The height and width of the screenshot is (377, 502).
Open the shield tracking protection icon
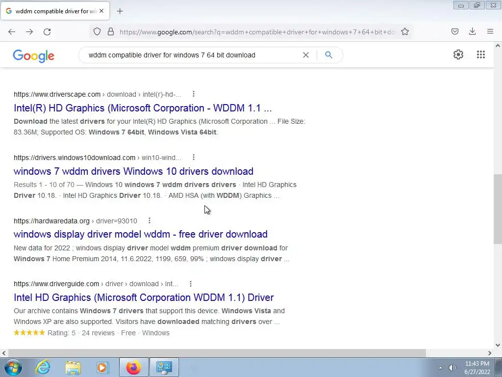click(x=97, y=32)
